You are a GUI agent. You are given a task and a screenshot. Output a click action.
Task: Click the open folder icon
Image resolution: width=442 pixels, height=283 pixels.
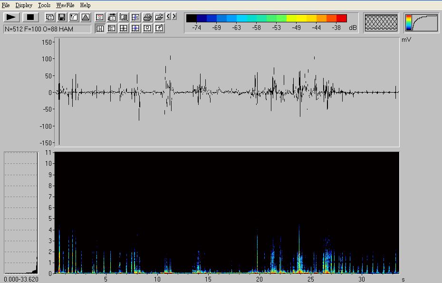click(159, 18)
